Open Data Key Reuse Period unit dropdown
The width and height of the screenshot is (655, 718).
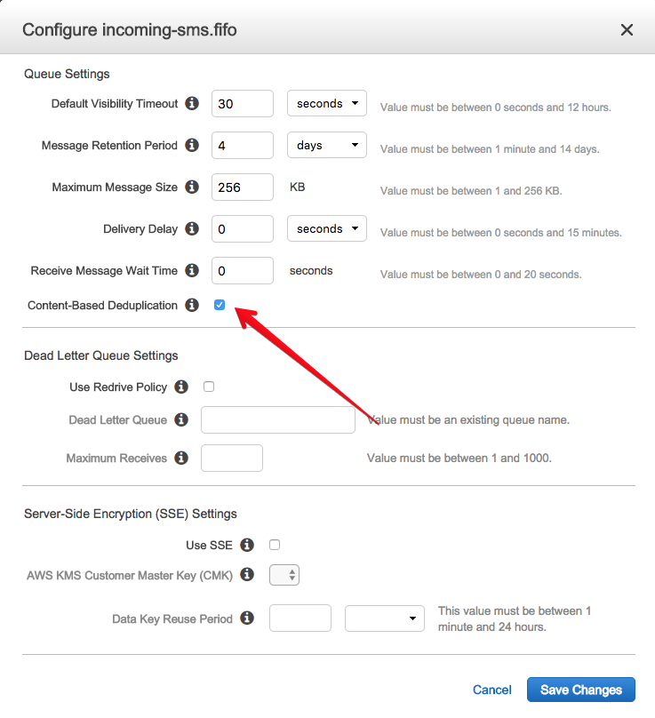tap(385, 618)
